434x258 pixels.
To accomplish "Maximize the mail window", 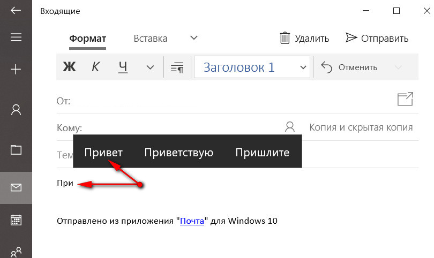I will (396, 11).
